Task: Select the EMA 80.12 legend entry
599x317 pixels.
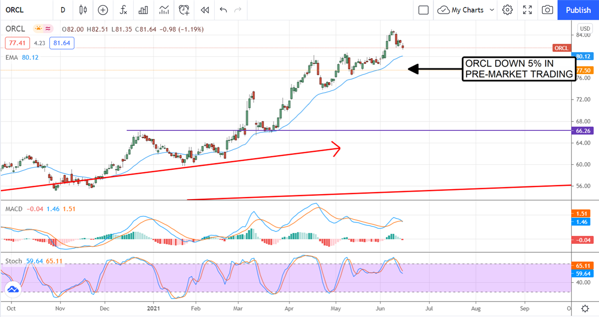Action: pos(22,57)
